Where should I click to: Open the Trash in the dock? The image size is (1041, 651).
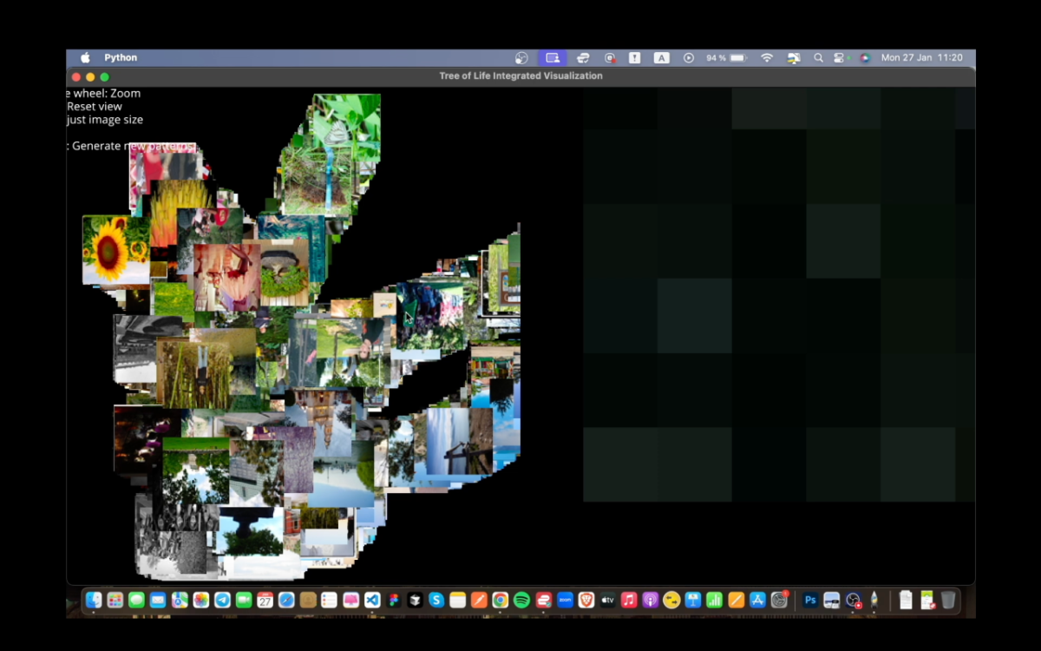coord(948,600)
